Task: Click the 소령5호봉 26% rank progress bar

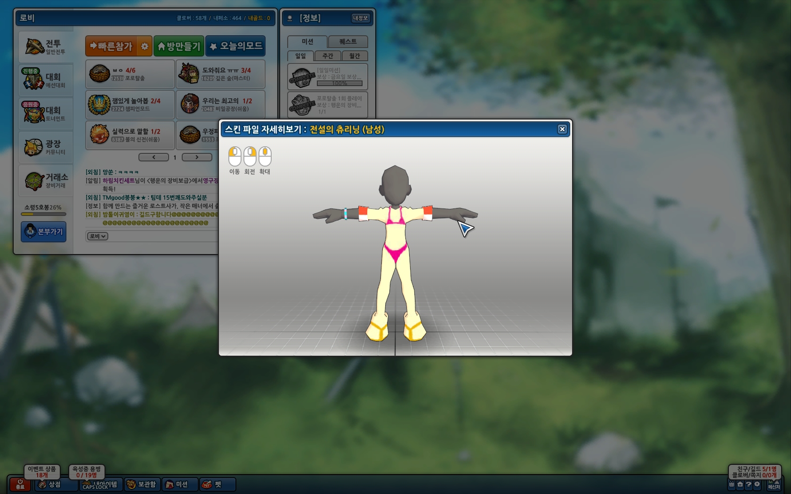Action: click(x=43, y=214)
